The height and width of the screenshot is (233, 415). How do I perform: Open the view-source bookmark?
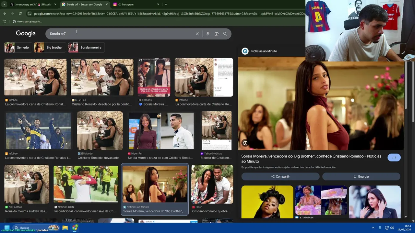tap(27, 22)
